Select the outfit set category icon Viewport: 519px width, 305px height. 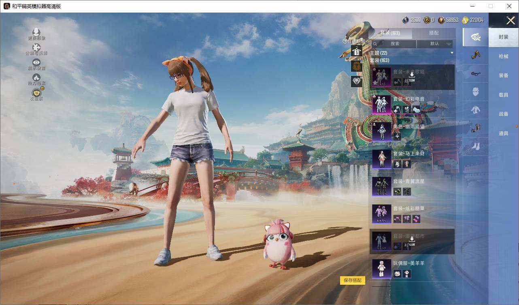coord(476,37)
